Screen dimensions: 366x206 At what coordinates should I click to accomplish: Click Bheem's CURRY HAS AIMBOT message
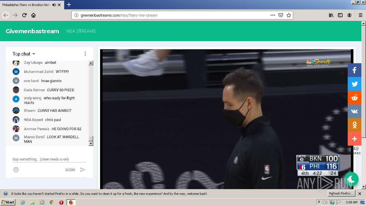tap(55, 110)
